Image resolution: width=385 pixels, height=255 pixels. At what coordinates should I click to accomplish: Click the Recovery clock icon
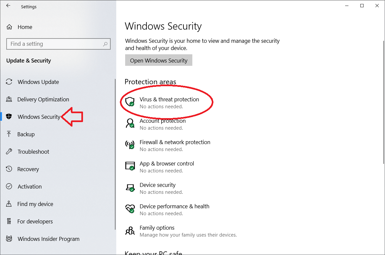[9, 169]
